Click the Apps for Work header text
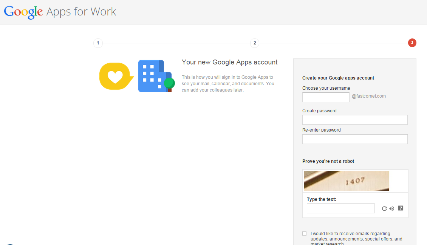The width and height of the screenshot is (427, 245). pyautogui.click(x=80, y=12)
